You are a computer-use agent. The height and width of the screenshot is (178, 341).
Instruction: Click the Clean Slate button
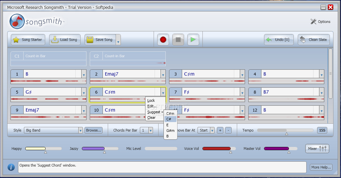(314, 40)
